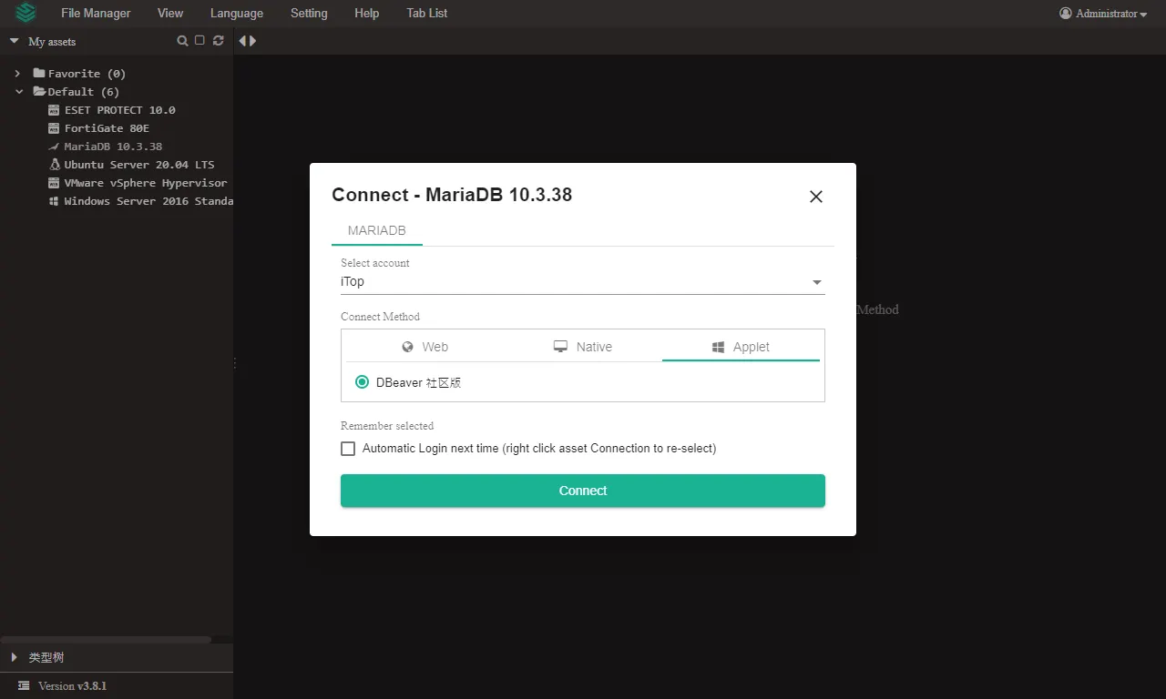This screenshot has height=699, width=1166.
Task: Collapse the Default (6) folder
Action: point(19,92)
